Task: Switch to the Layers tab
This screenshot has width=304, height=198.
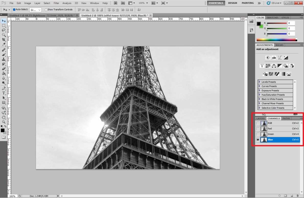Action: 261,118
